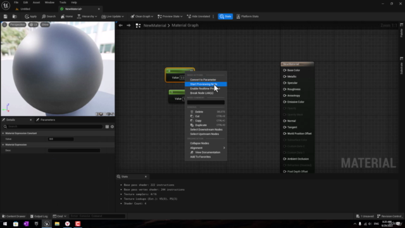Open the Perspective view dropdown
Image resolution: width=405 pixels, height=228 pixels.
[x=17, y=25]
